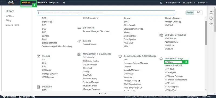The width and height of the screenshot is (216, 98).
Task: Open the Support dropdown menu
Action: point(203,3)
